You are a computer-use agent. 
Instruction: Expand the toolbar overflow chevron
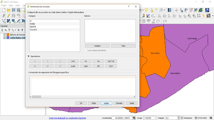coord(213,16)
